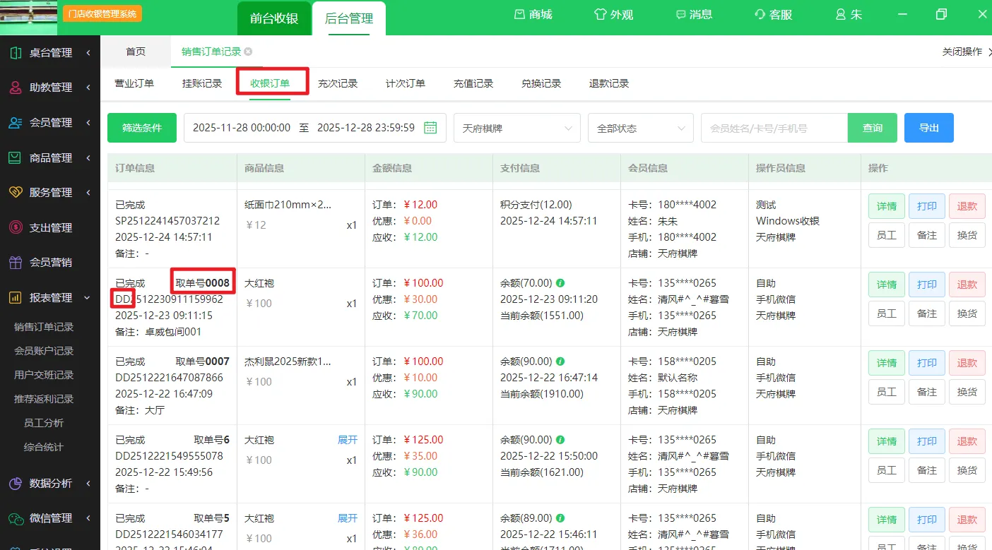This screenshot has height=550, width=992.
Task: Open the 商城 shop icon in top bar
Action: coord(520,15)
